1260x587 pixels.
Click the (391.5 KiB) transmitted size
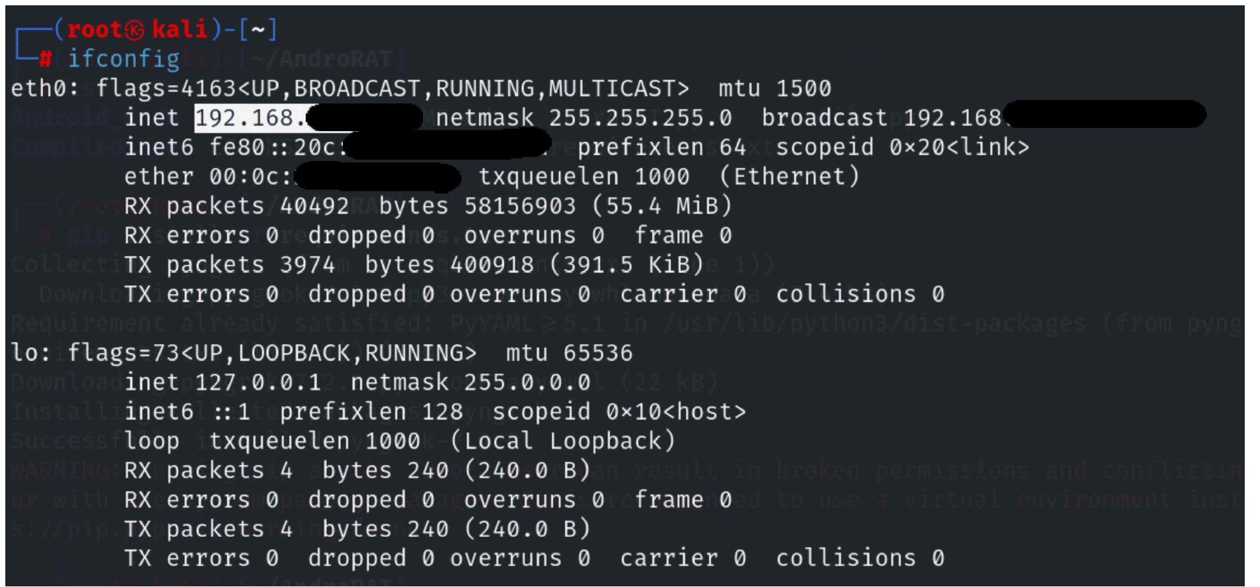pyautogui.click(x=626, y=265)
